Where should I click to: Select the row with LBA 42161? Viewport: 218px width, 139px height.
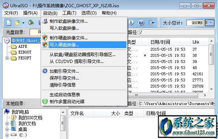point(168,74)
